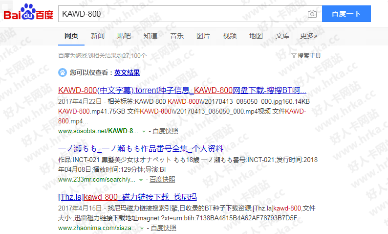Open the 作品番号全集_个人资料 result
Screen dimensions: 388x234
(x=141, y=148)
